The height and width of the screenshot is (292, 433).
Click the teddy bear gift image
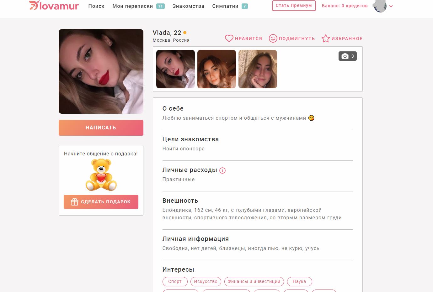(101, 175)
